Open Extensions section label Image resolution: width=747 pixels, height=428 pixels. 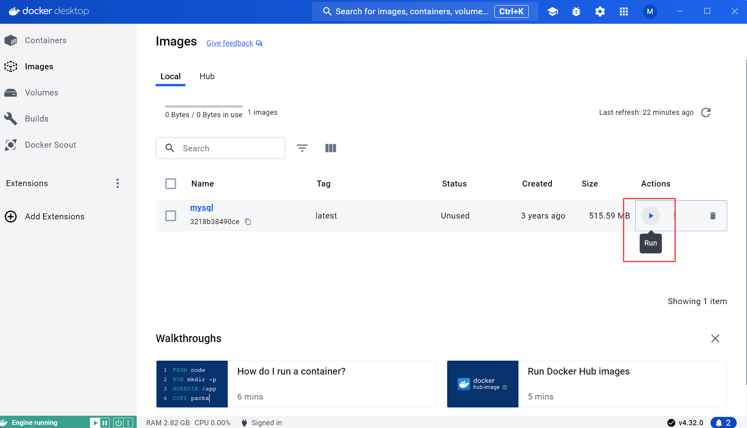pos(27,183)
